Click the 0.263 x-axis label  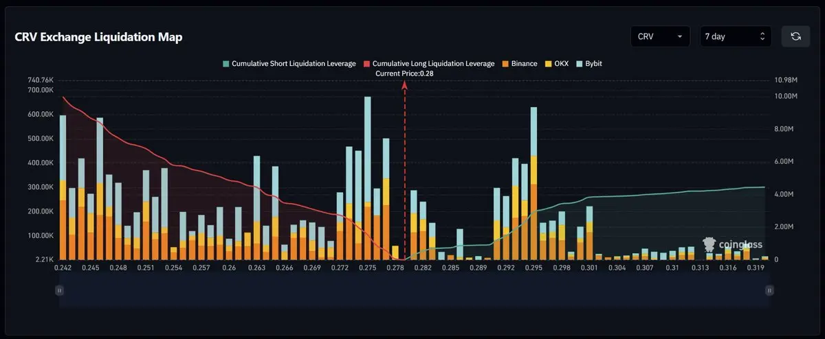tap(256, 268)
